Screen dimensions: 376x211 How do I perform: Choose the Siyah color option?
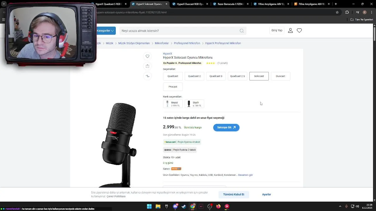point(194,104)
